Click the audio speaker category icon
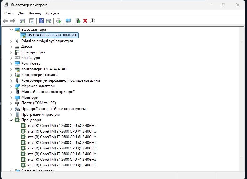This screenshot has height=179, width=247. pos(17,41)
